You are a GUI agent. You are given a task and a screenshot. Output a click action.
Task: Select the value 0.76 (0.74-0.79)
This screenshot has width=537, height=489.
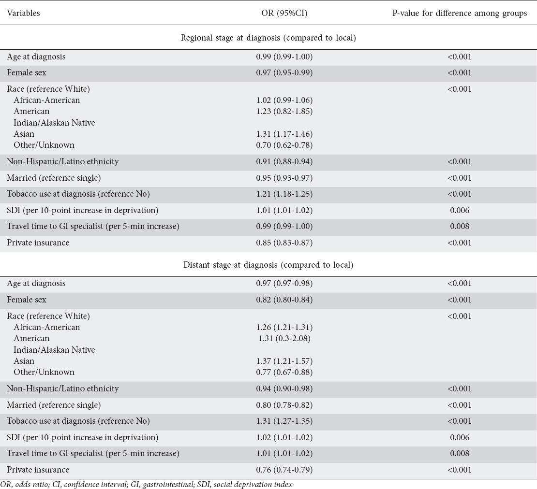(x=284, y=470)
